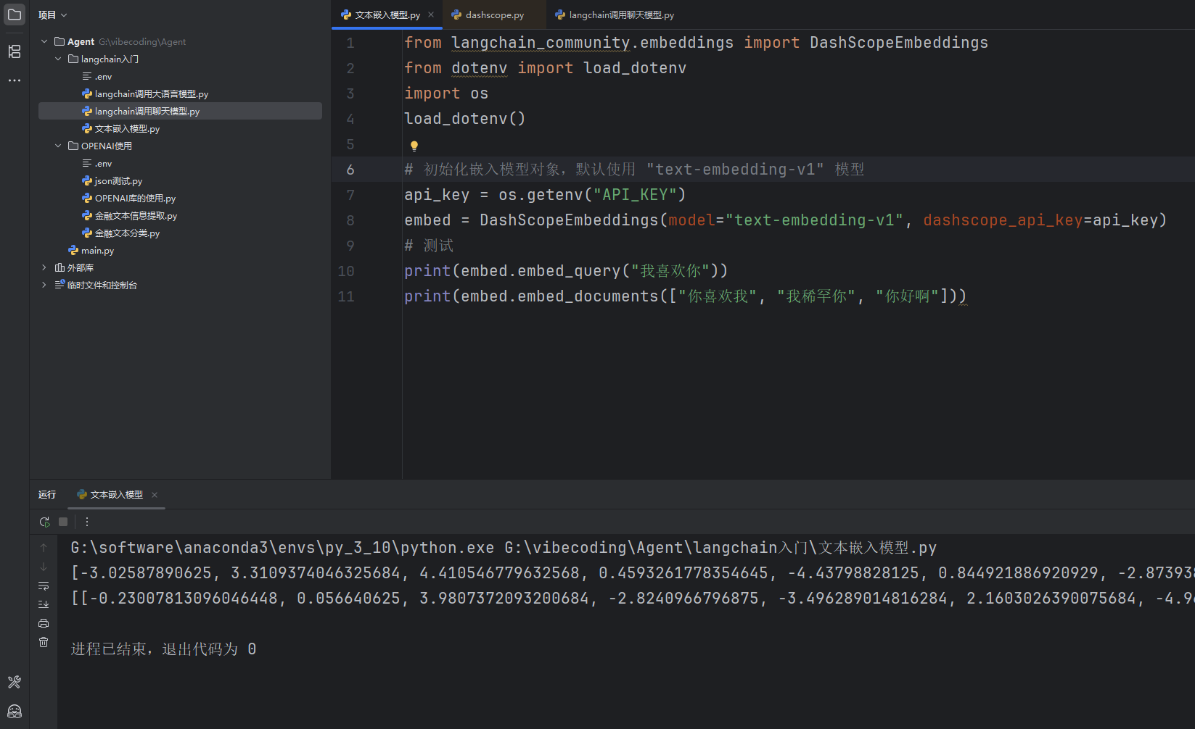Click the python.exe path line in console
1195x729 pixels.
pyautogui.click(x=504, y=548)
